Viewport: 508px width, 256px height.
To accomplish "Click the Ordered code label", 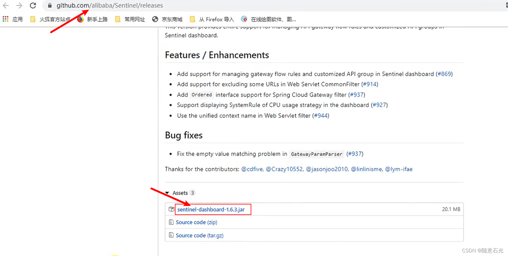I will [x=202, y=95].
